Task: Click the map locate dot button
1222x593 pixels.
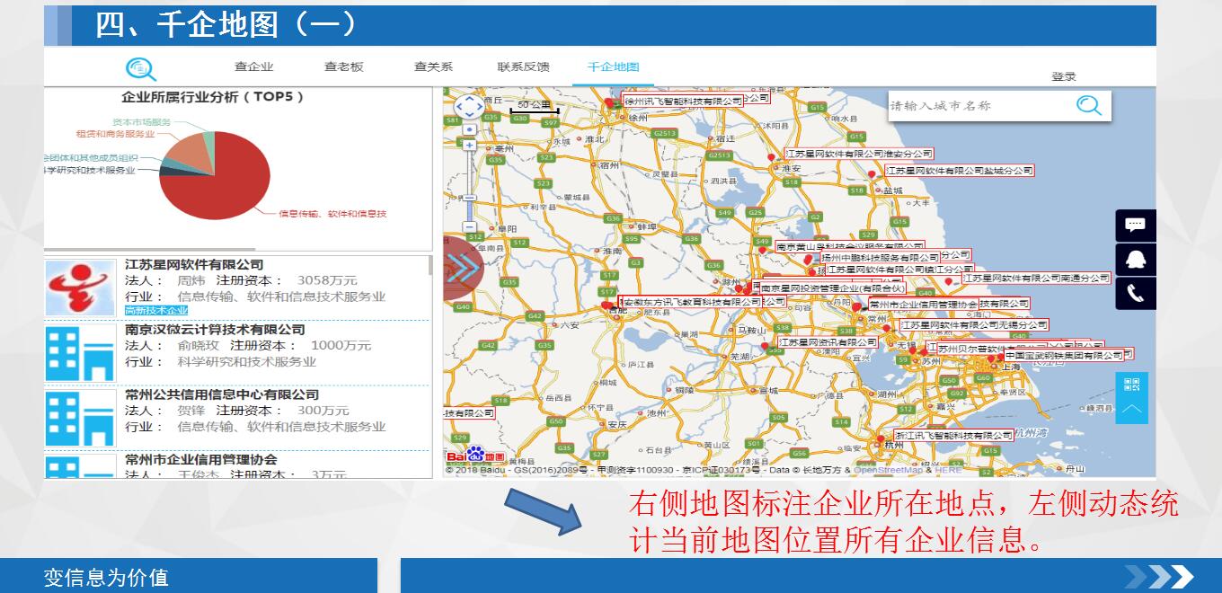Action: click(469, 129)
